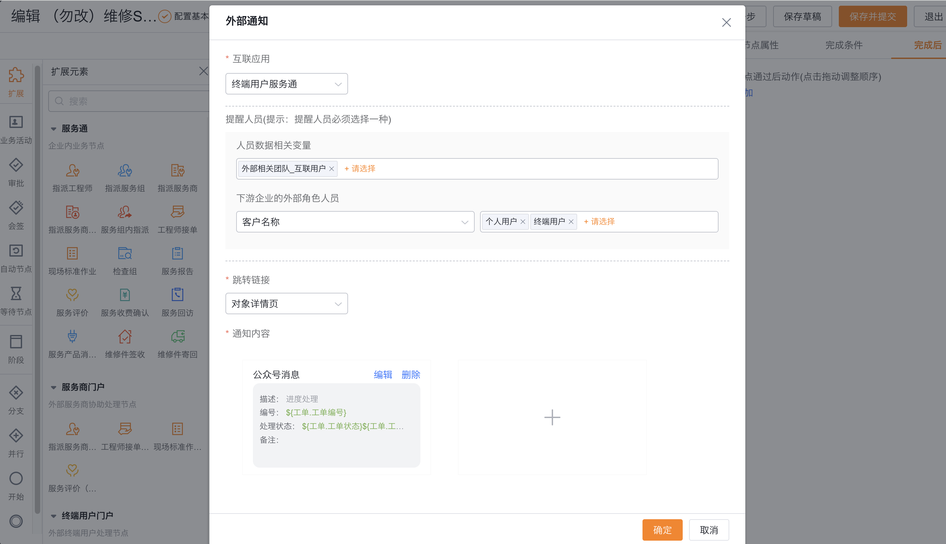This screenshot has height=544, width=946.
Task: Pick the 指派服务商… icon under 服务通
Action: click(72, 212)
